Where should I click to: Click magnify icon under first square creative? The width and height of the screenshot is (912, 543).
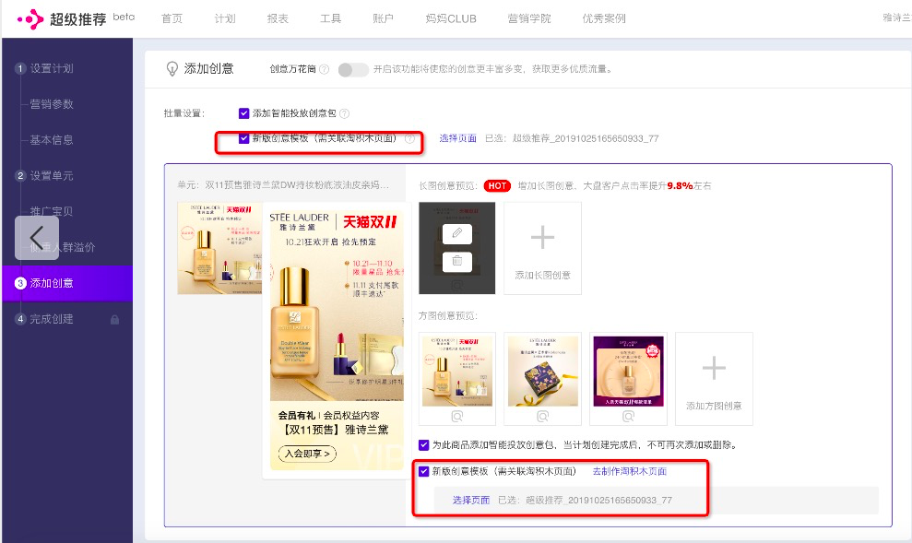[x=457, y=417]
